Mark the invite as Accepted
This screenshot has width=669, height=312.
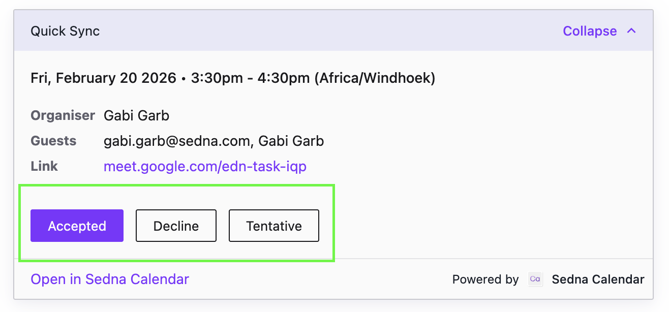tap(77, 226)
